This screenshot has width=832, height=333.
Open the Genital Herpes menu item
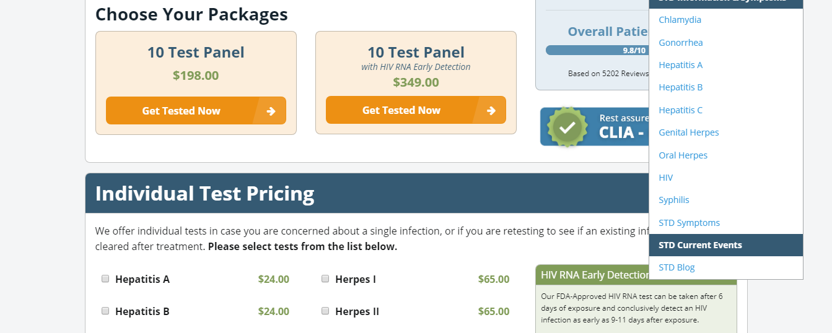click(x=689, y=132)
